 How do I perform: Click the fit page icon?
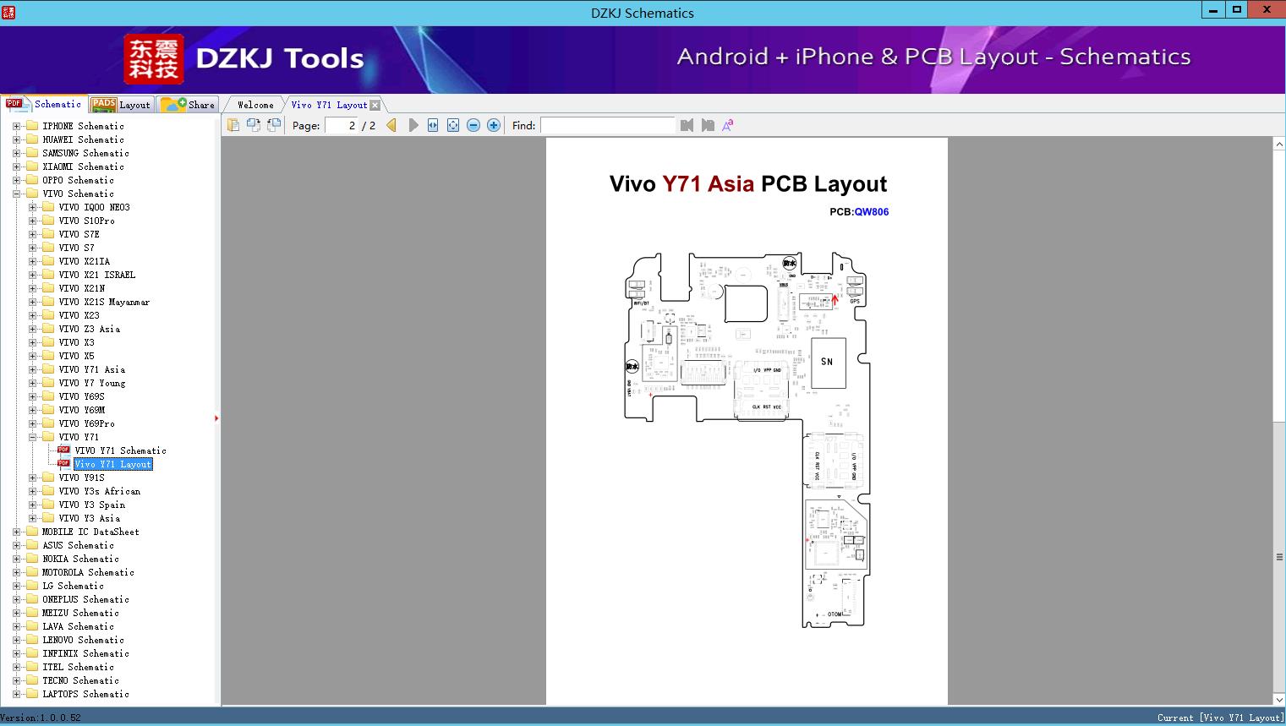(453, 125)
